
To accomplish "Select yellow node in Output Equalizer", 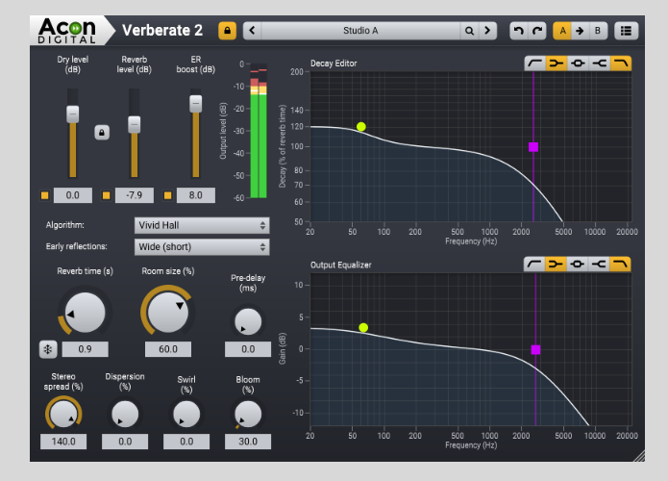I will coord(363,327).
